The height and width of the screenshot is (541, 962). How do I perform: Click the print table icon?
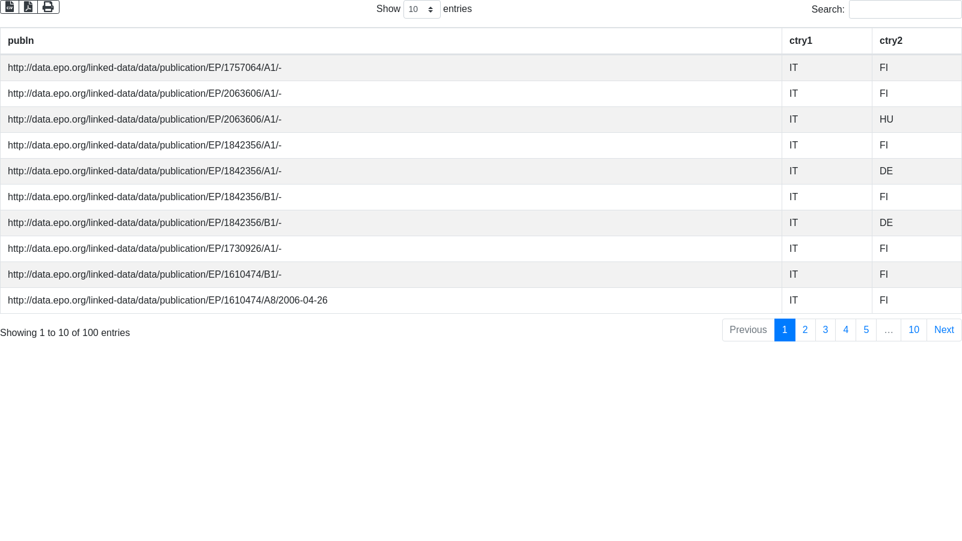coord(48,7)
